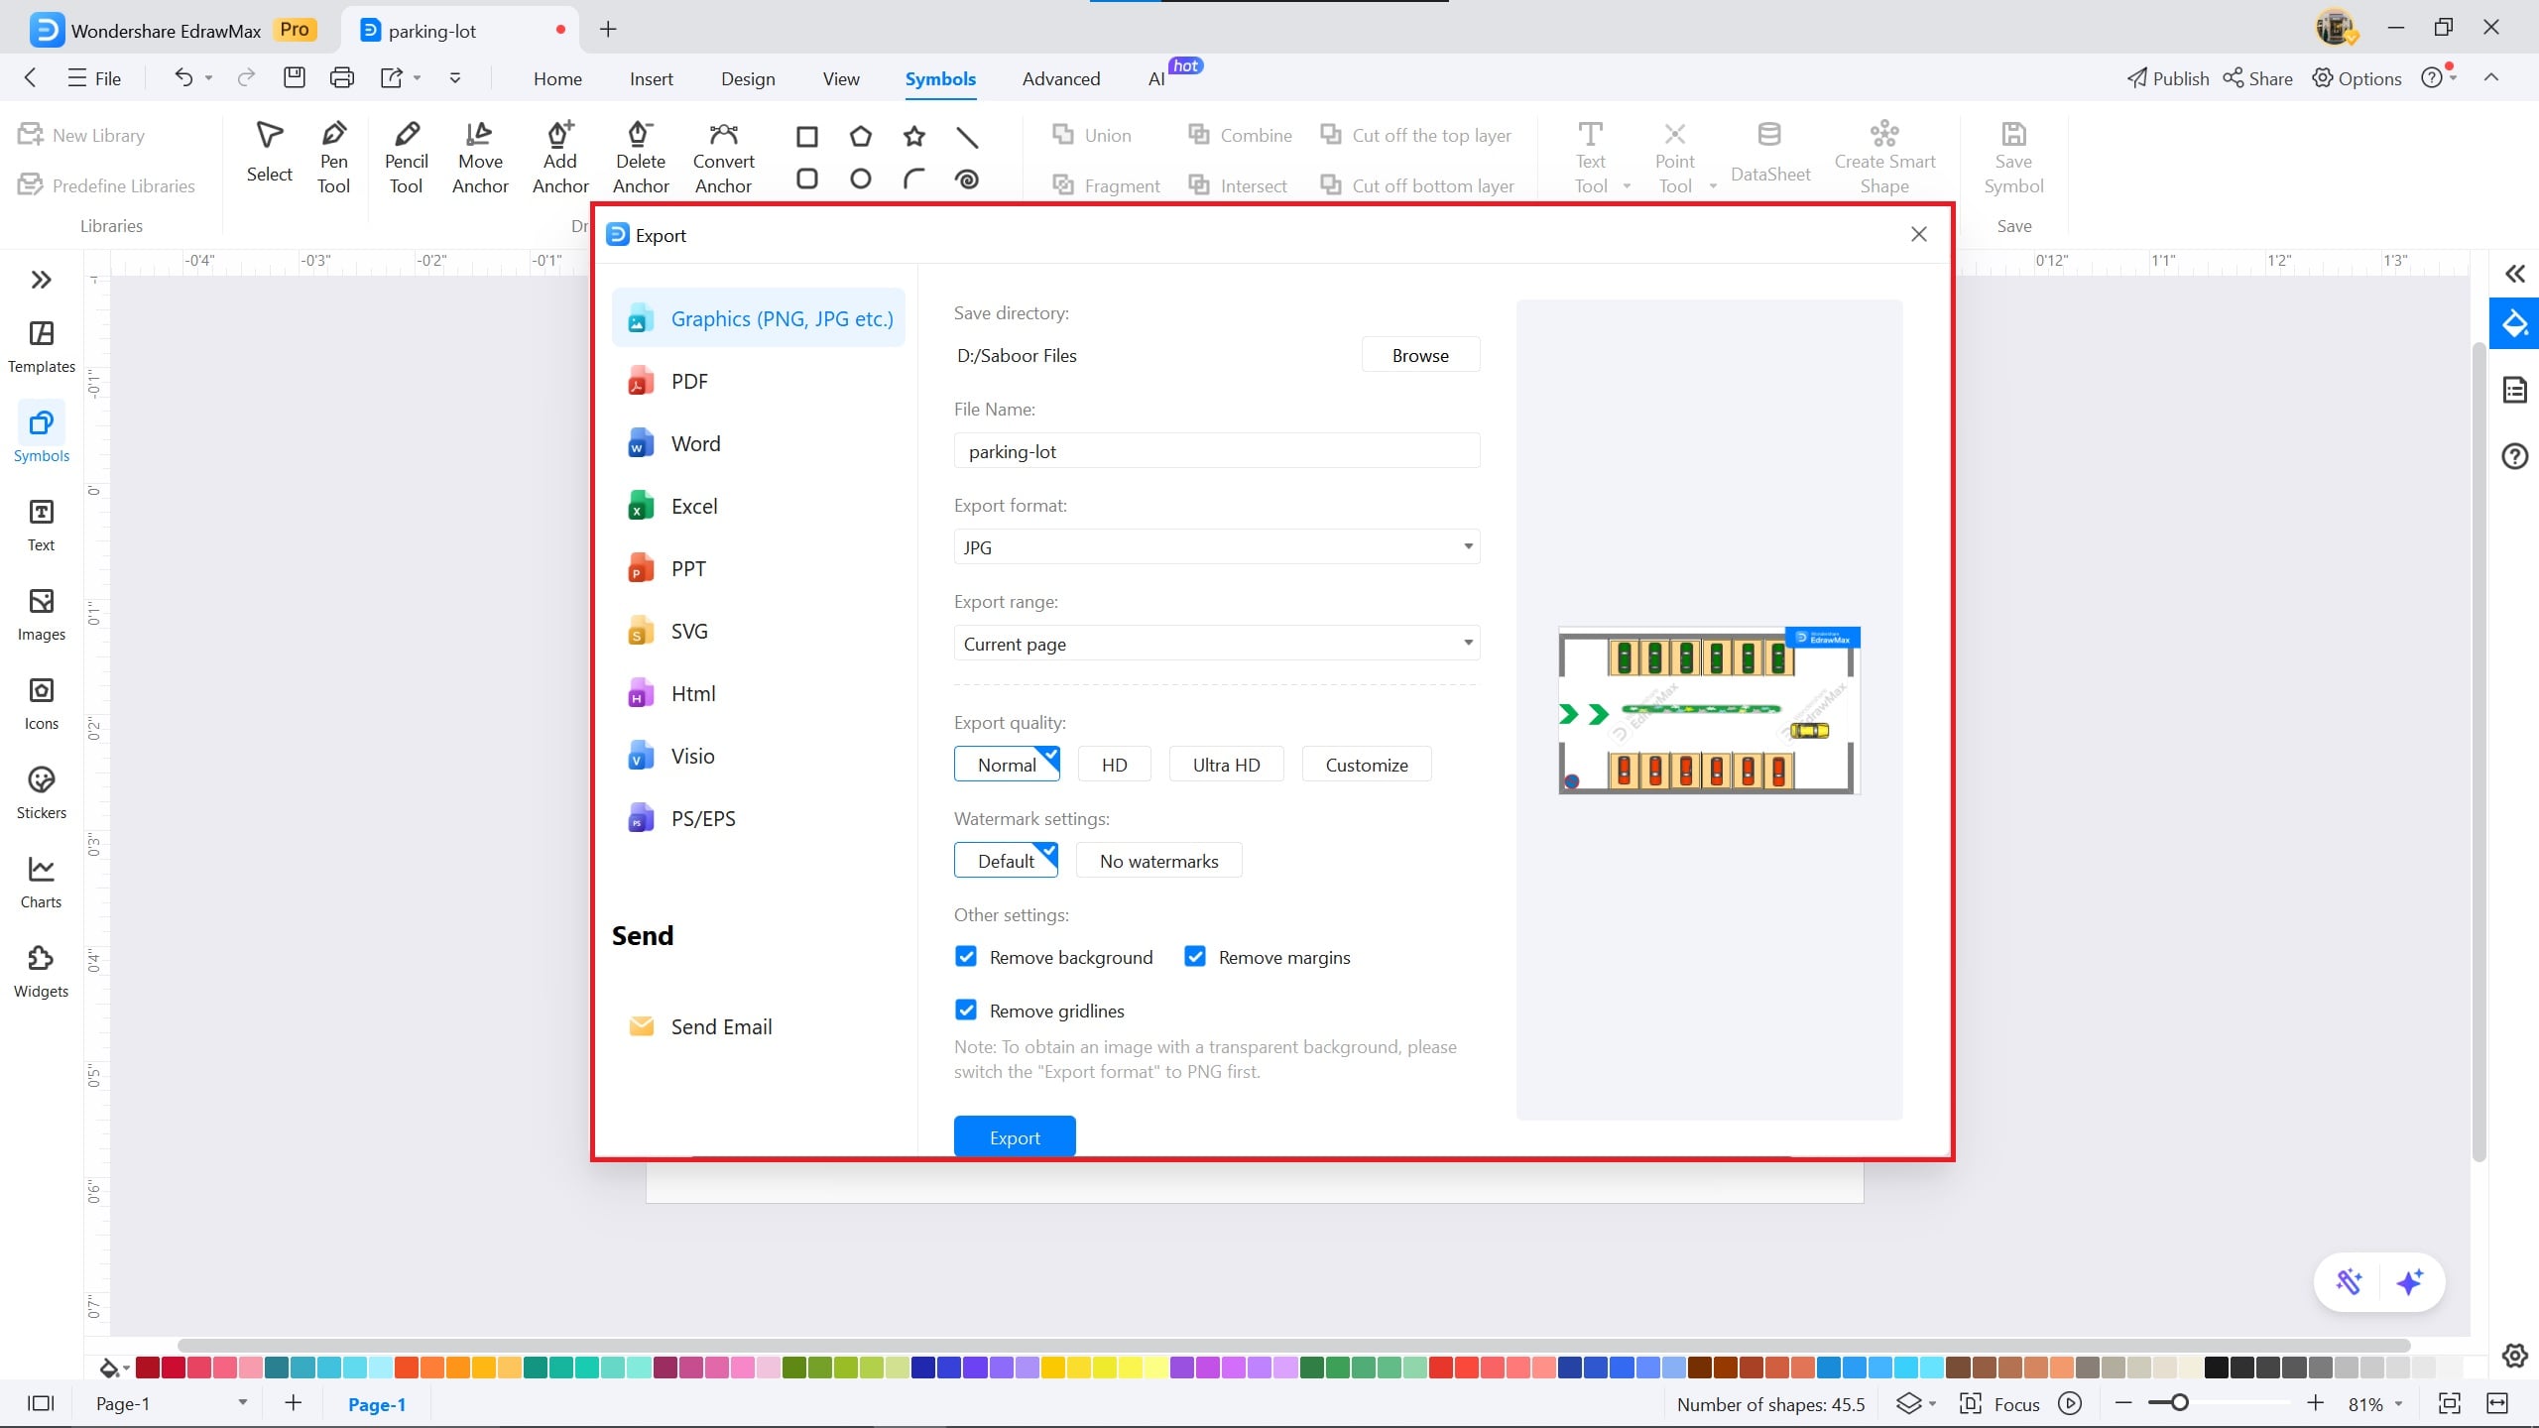Screen dimensions: 2539x1428
Task: Select PDF export type
Action: click(x=689, y=382)
